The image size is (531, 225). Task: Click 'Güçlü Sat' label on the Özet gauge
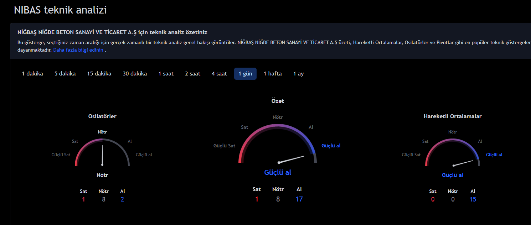225,146
